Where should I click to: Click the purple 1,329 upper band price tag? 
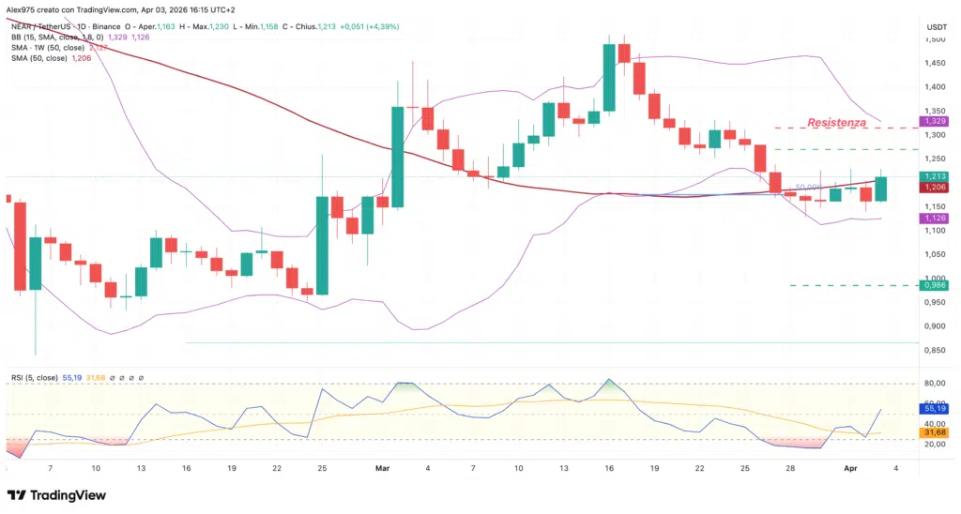click(x=934, y=121)
